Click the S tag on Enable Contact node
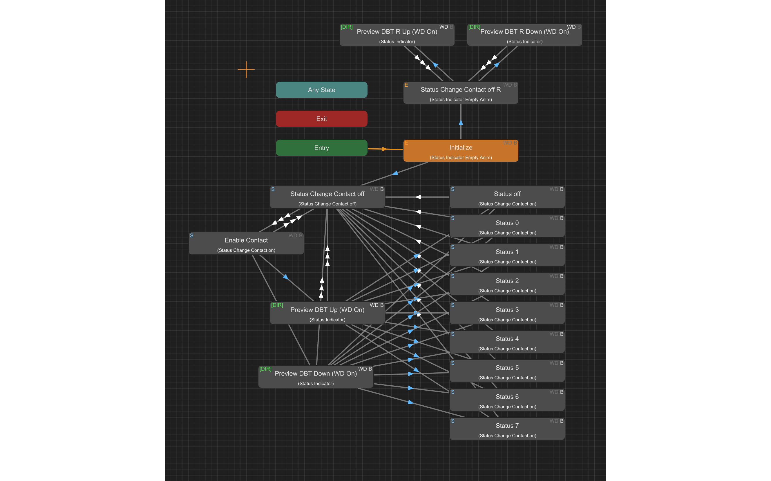The height and width of the screenshot is (481, 771). click(x=191, y=235)
